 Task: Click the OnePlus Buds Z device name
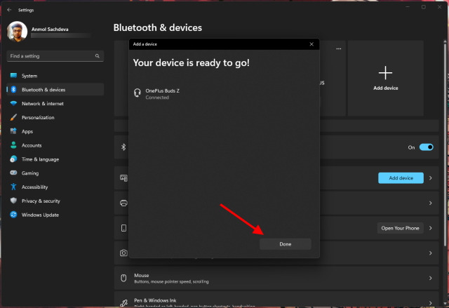162,91
